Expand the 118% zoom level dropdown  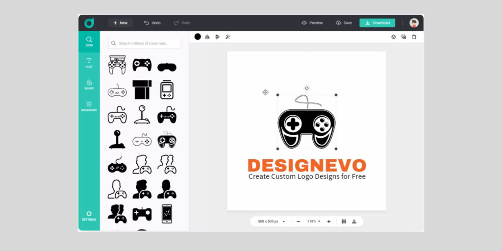(x=313, y=222)
